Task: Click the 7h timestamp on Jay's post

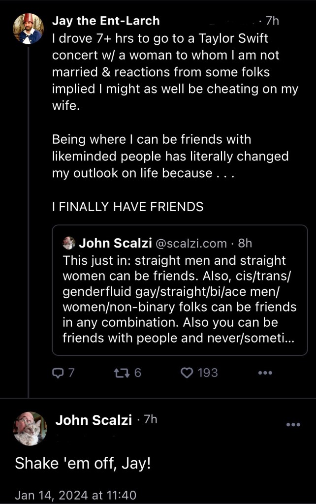Action: [x=271, y=21]
